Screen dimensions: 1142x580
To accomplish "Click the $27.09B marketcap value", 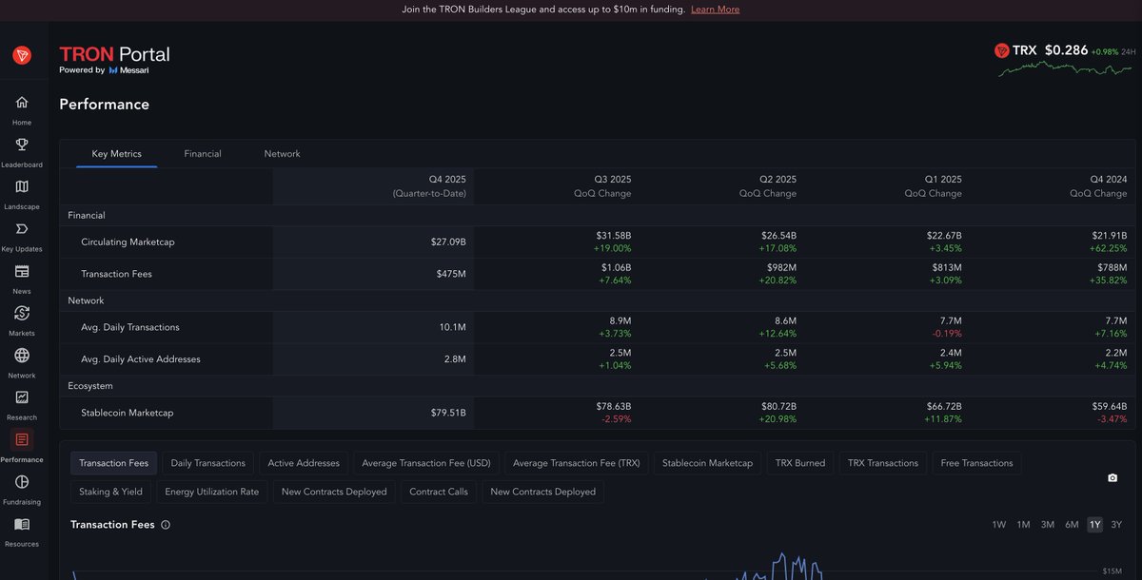I will (x=448, y=242).
